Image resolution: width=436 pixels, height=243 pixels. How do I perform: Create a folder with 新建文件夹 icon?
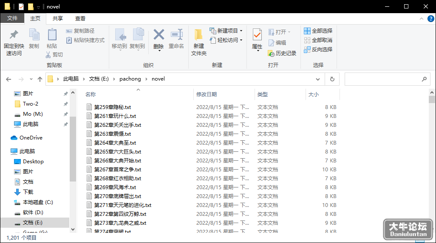coord(198,35)
